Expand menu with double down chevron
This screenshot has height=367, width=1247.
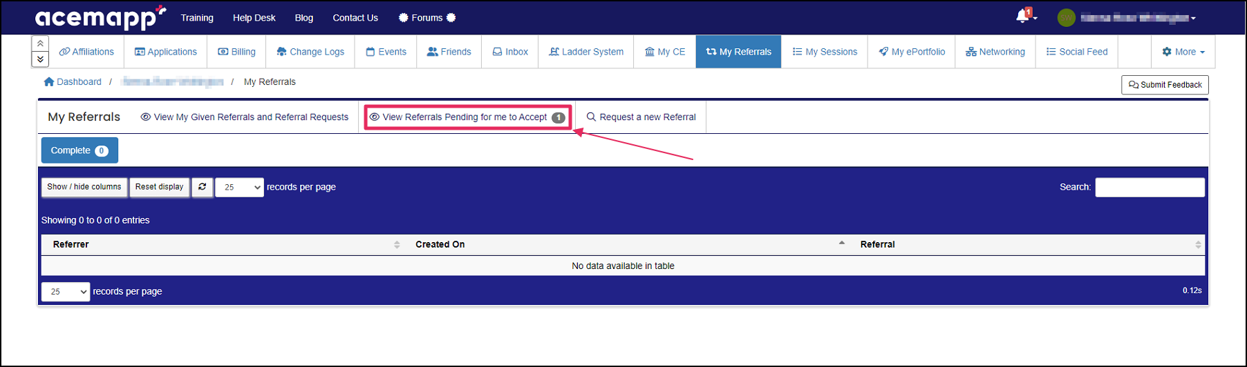pyautogui.click(x=40, y=59)
